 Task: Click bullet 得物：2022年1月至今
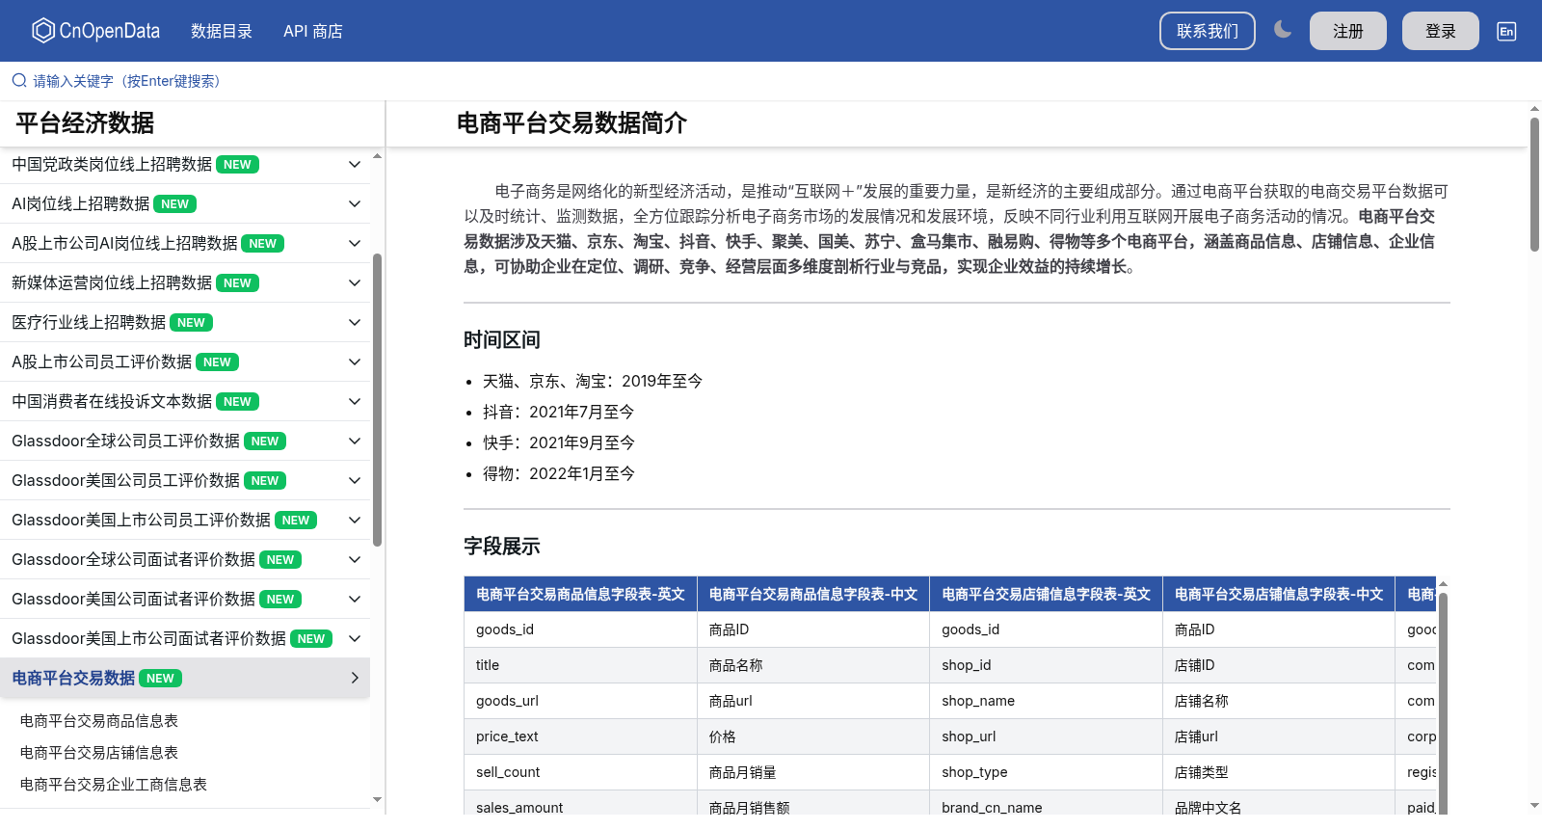(x=559, y=473)
